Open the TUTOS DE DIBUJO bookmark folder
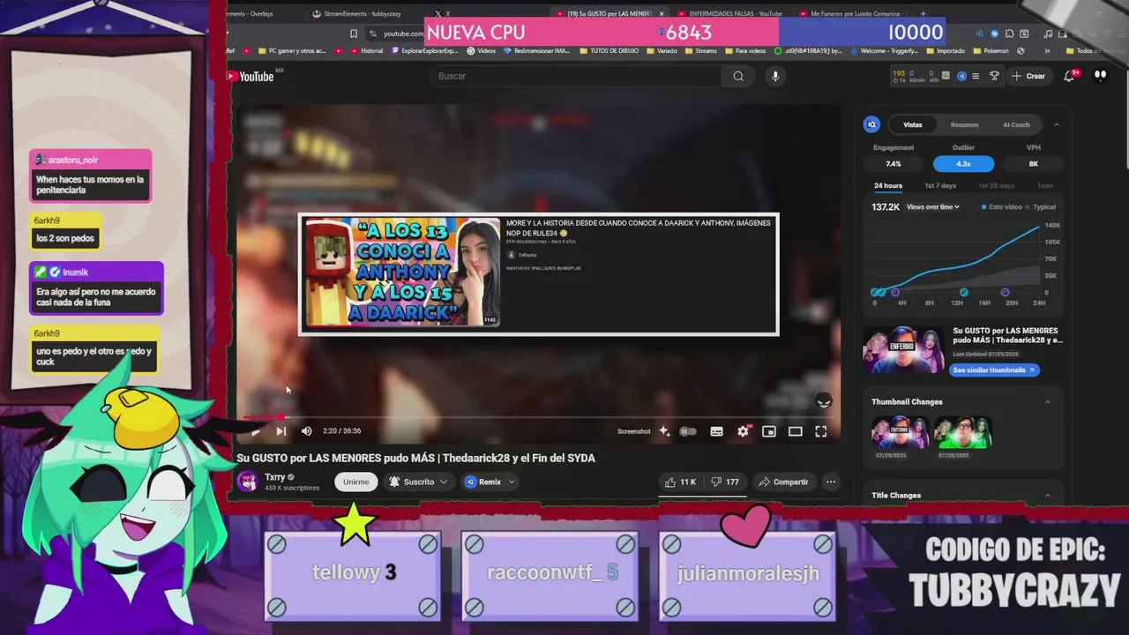Screen dimensions: 1129x635 pos(611,51)
